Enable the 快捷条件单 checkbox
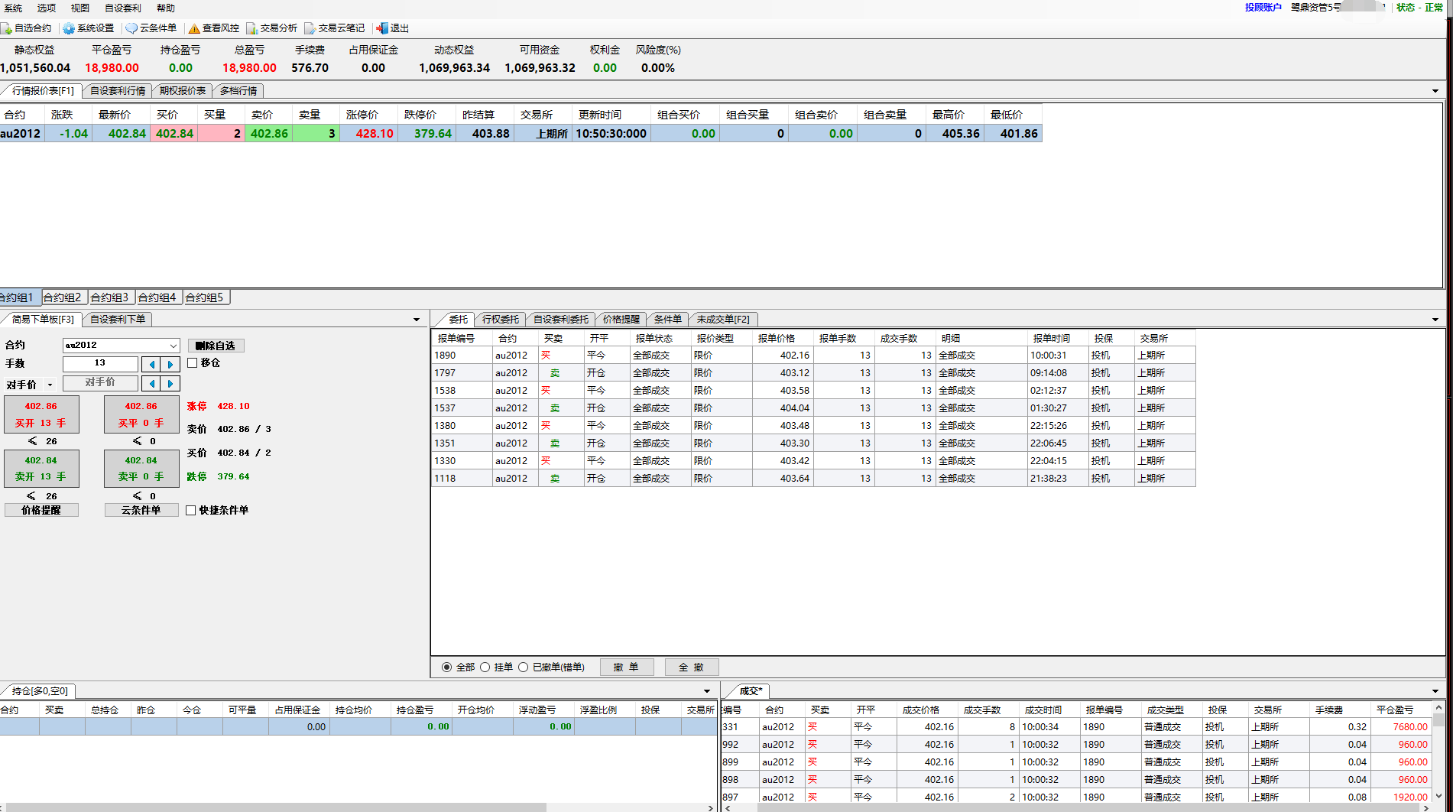Screen dimensions: 1453x812 [191, 511]
